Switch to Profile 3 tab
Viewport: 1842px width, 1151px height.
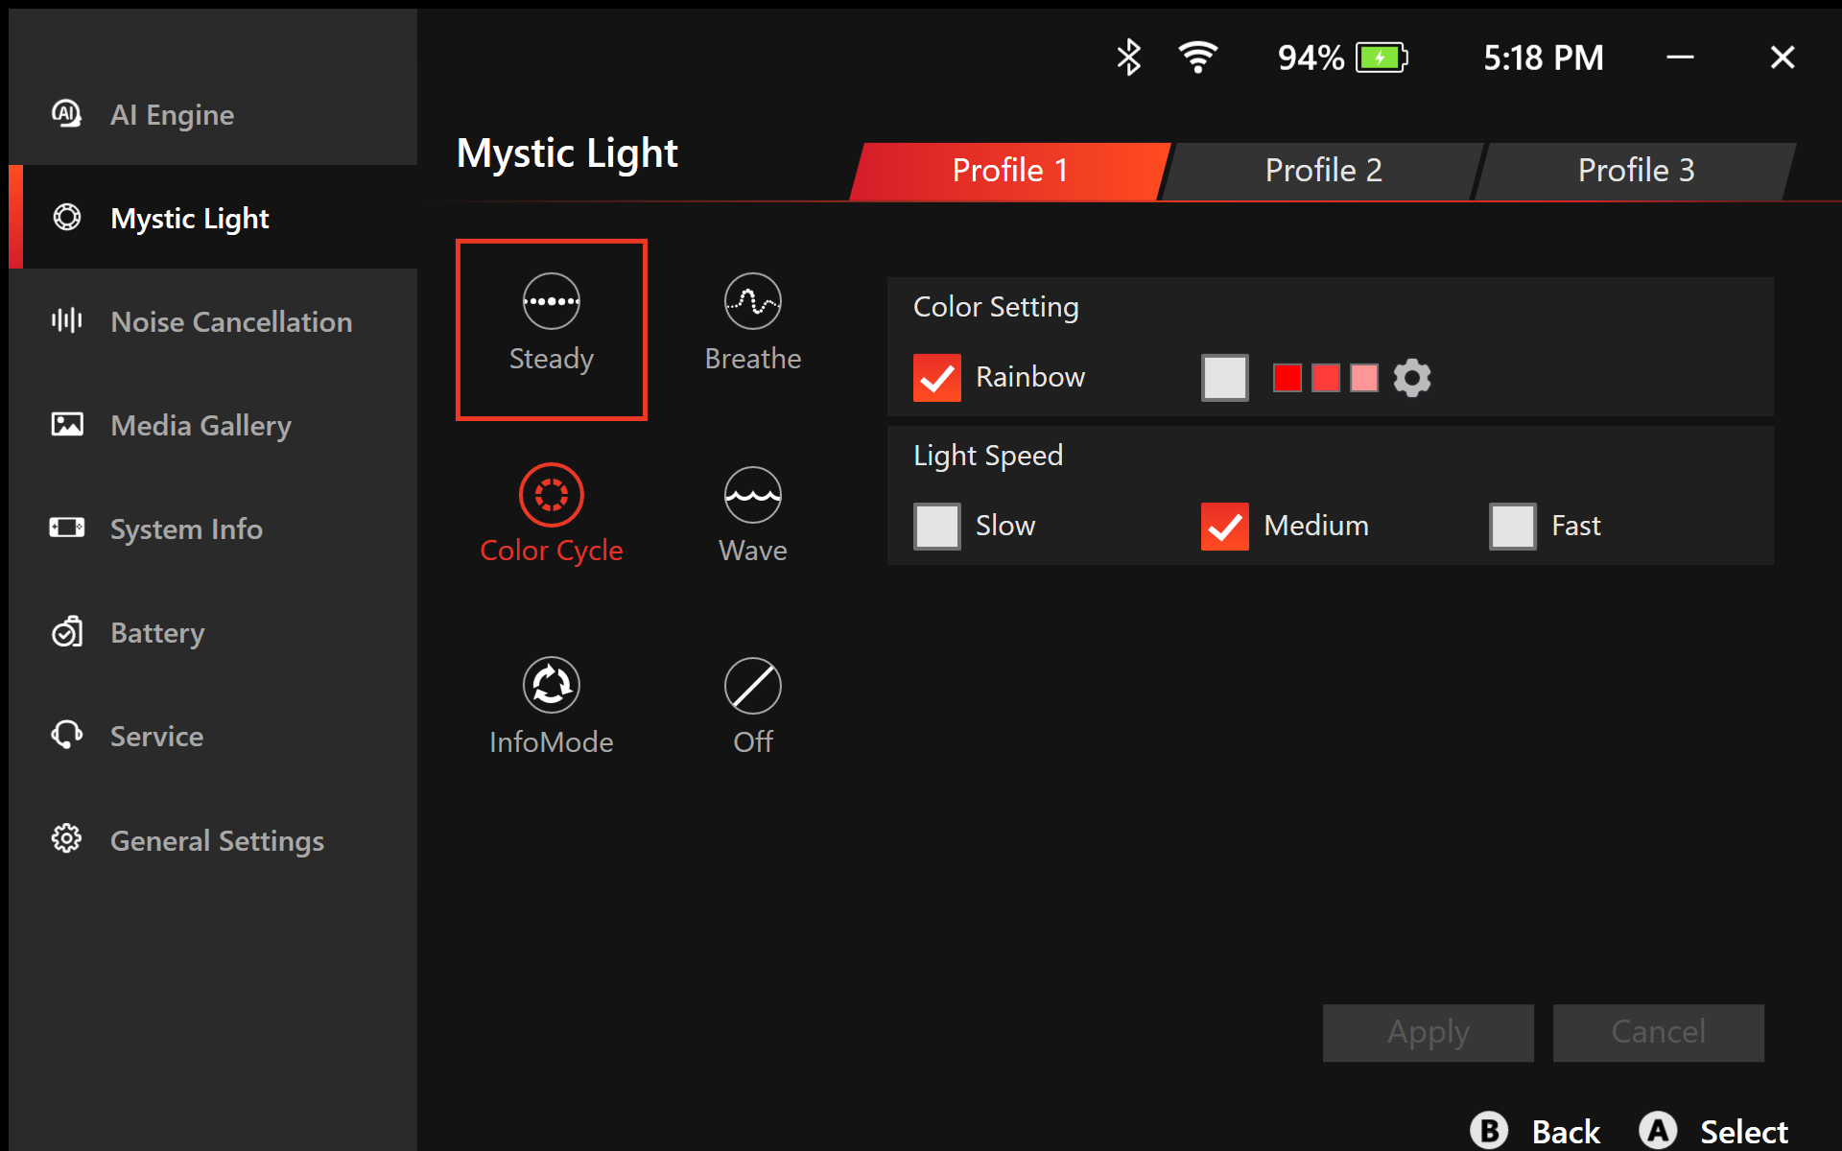pyautogui.click(x=1635, y=171)
